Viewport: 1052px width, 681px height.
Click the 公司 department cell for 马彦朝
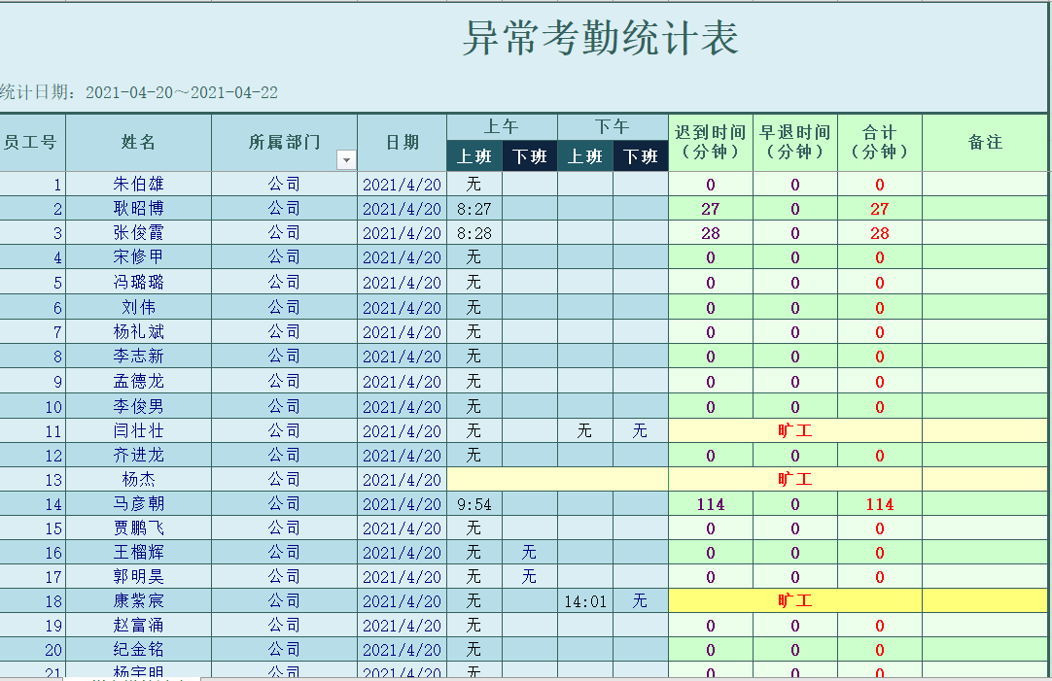tap(285, 503)
